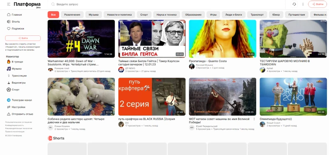329x155 pixels.
Task: Open the Тайные связи Билла Гейтса thumbnail
Action: 152,39
